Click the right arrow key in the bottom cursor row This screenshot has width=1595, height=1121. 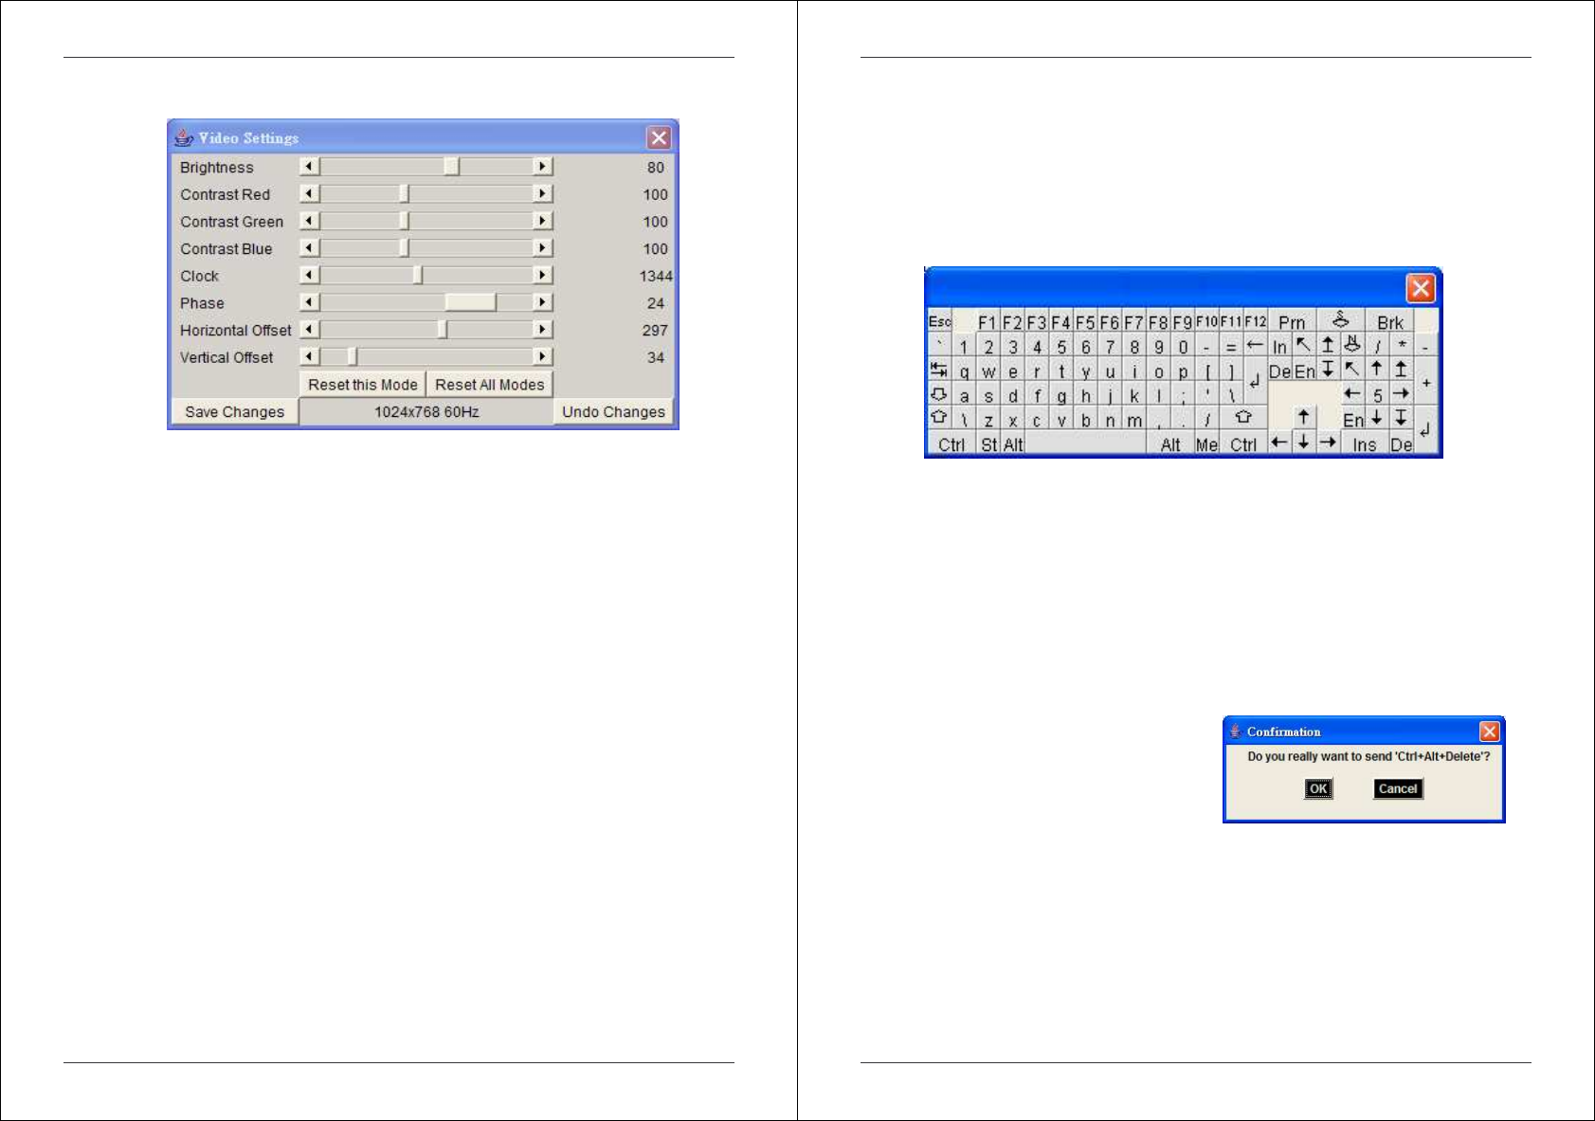pos(1328,443)
